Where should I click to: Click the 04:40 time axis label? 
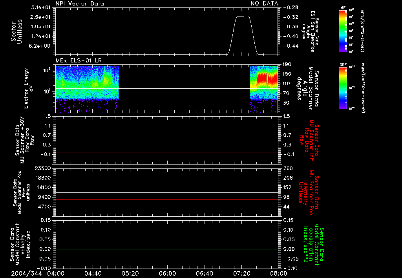[x=93, y=273]
